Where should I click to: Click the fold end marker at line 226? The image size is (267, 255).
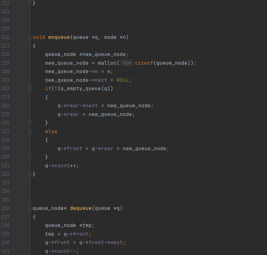pyautogui.click(x=30, y=123)
